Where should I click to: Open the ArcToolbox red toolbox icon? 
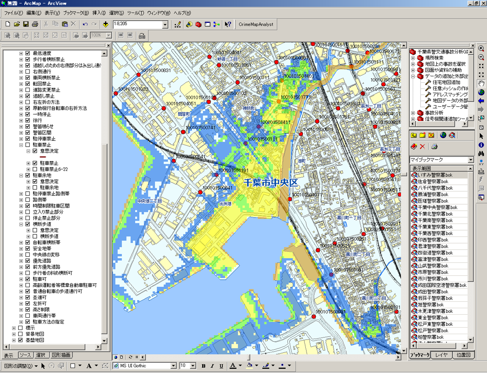click(x=198, y=24)
